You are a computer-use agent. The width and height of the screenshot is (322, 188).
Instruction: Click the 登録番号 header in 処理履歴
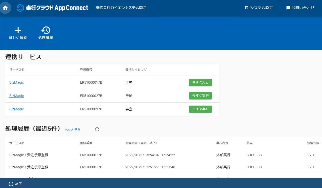coord(86,143)
